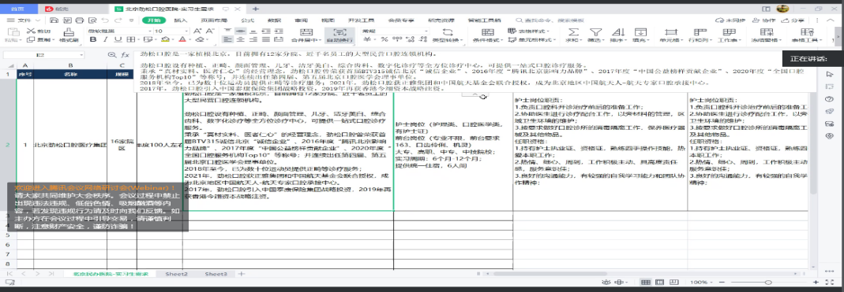The width and height of the screenshot is (844, 292).
Task: Click the zoom slider in status bar
Action: pyautogui.click(x=767, y=283)
